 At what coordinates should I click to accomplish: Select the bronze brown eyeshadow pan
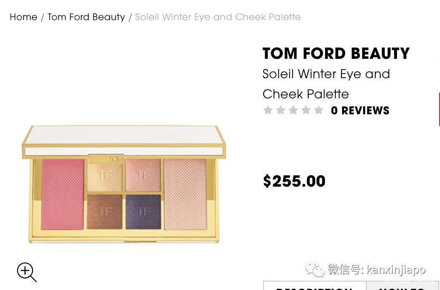(x=105, y=212)
